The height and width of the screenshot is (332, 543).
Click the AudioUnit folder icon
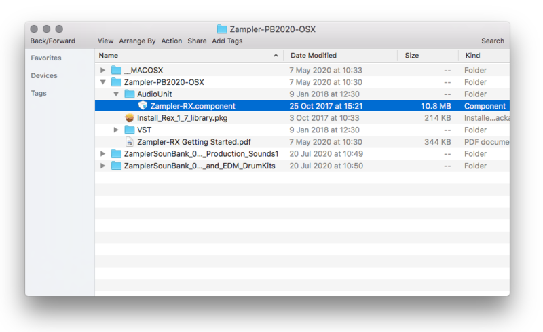click(x=130, y=94)
